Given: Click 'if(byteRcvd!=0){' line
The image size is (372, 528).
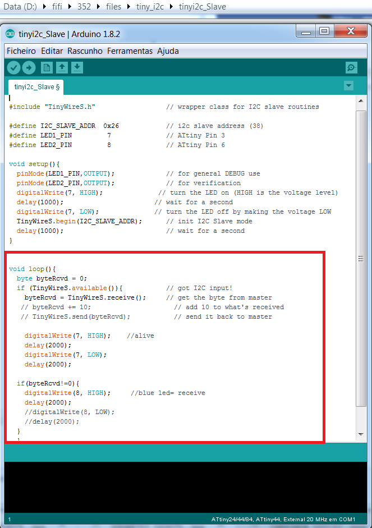Looking at the screenshot, I should click(x=48, y=383).
